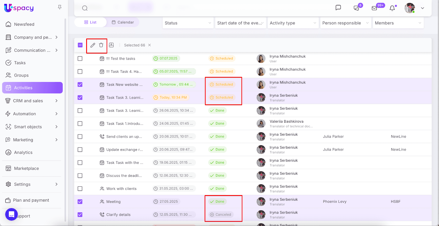Click the export download icon
Screen dimensions: 439x226
111,45
